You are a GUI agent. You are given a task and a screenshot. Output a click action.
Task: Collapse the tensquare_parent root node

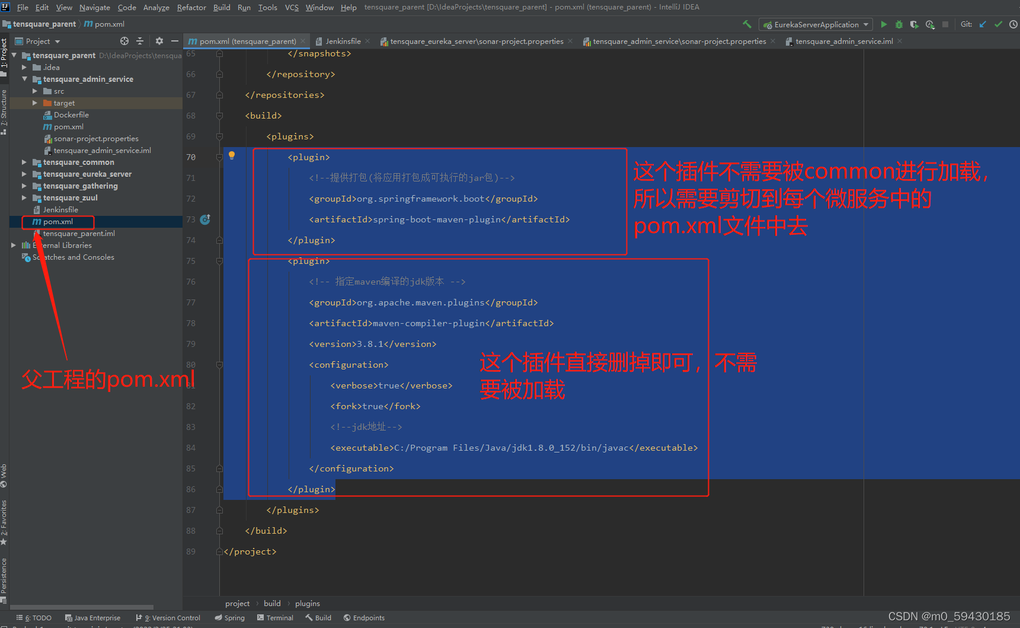pyautogui.click(x=14, y=55)
